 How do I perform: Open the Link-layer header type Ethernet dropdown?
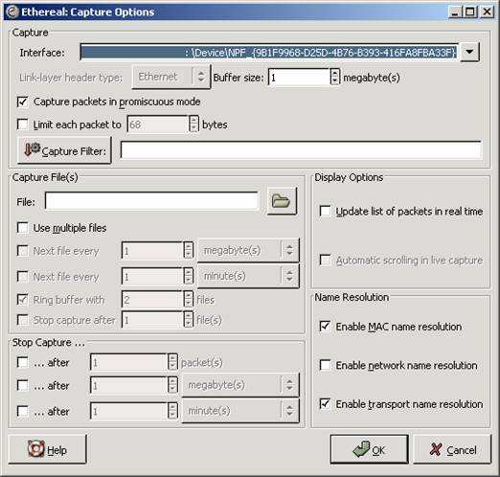pyautogui.click(x=171, y=77)
